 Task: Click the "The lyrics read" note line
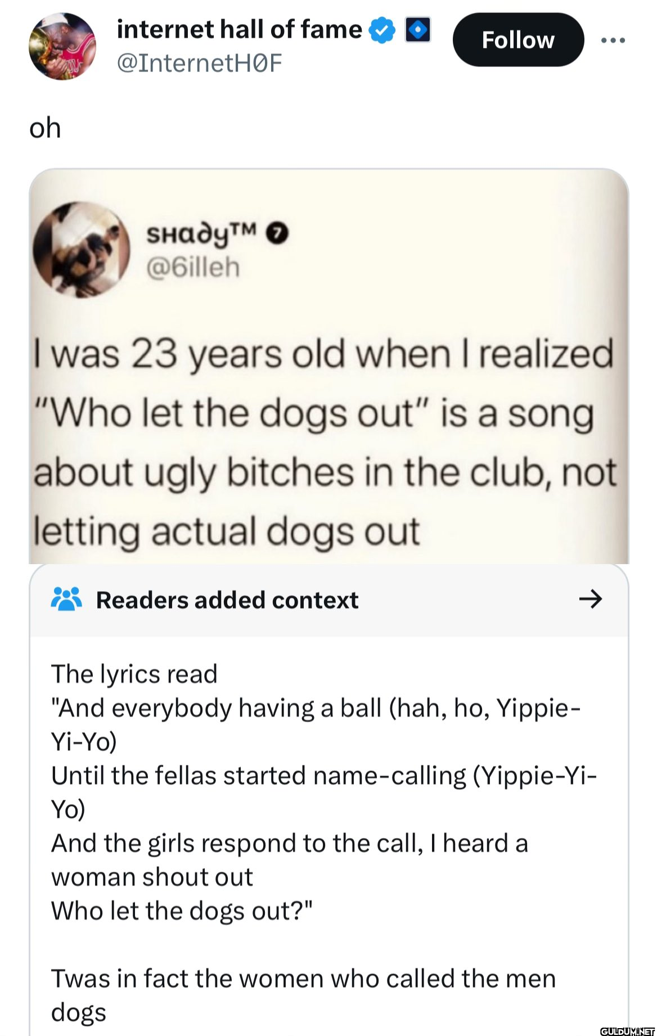[x=134, y=674]
